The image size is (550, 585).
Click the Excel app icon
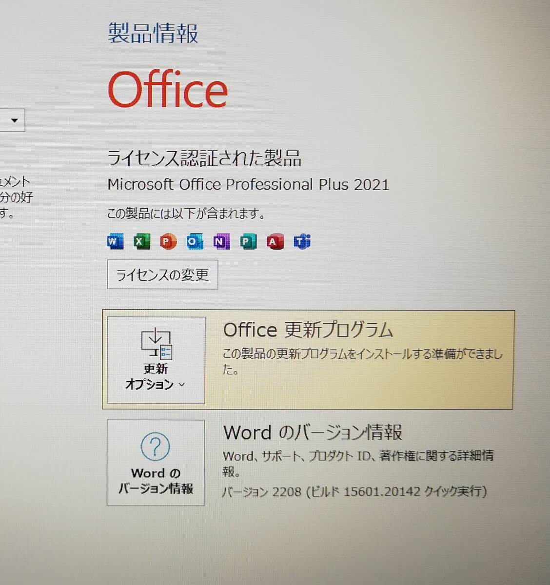(x=141, y=241)
